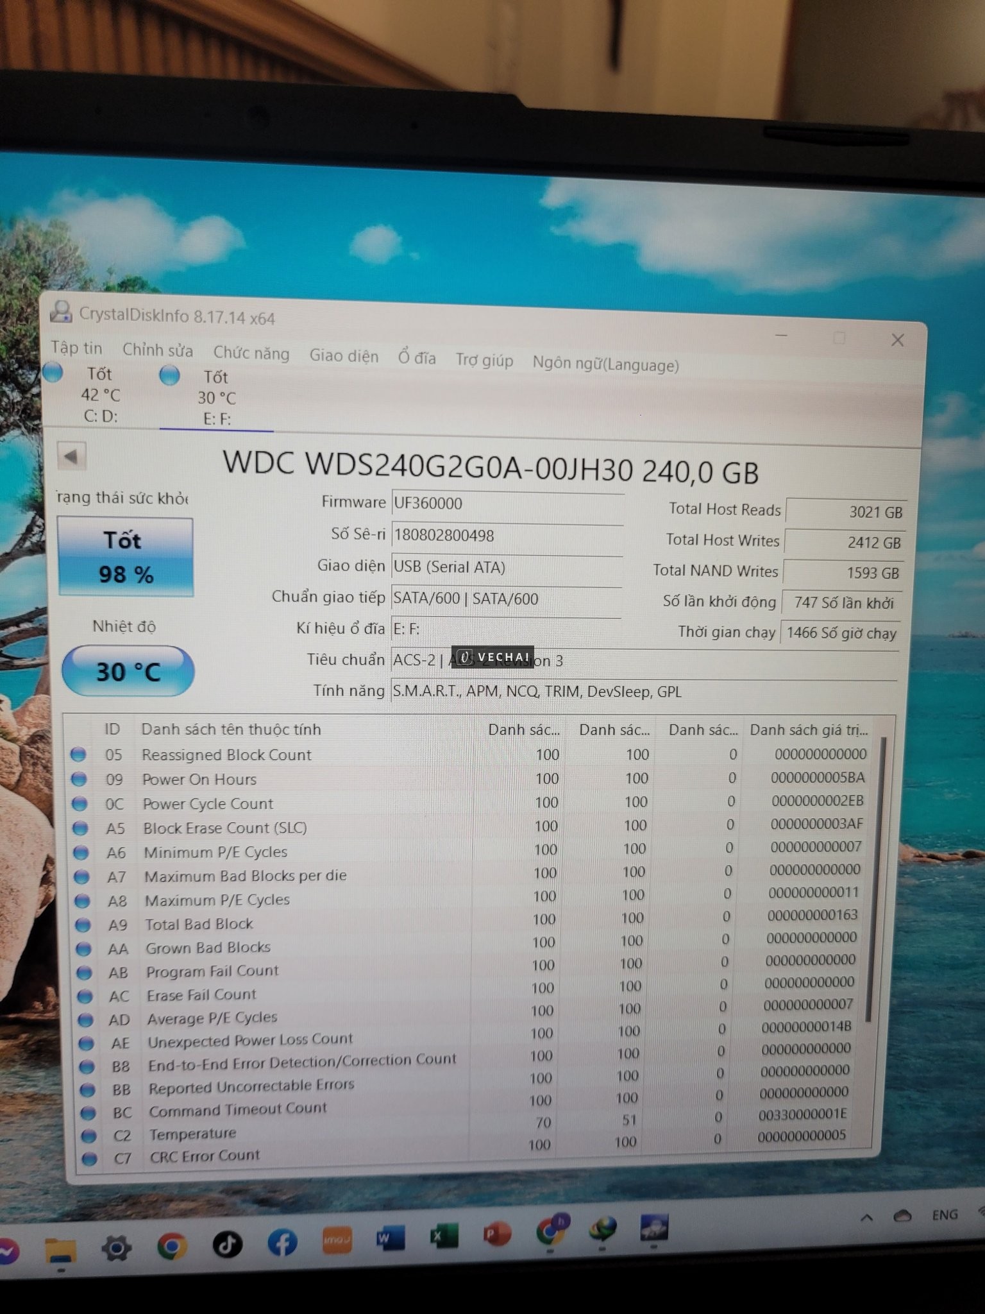Click the ENG input language indicator
Image resolution: width=985 pixels, height=1314 pixels.
945,1215
